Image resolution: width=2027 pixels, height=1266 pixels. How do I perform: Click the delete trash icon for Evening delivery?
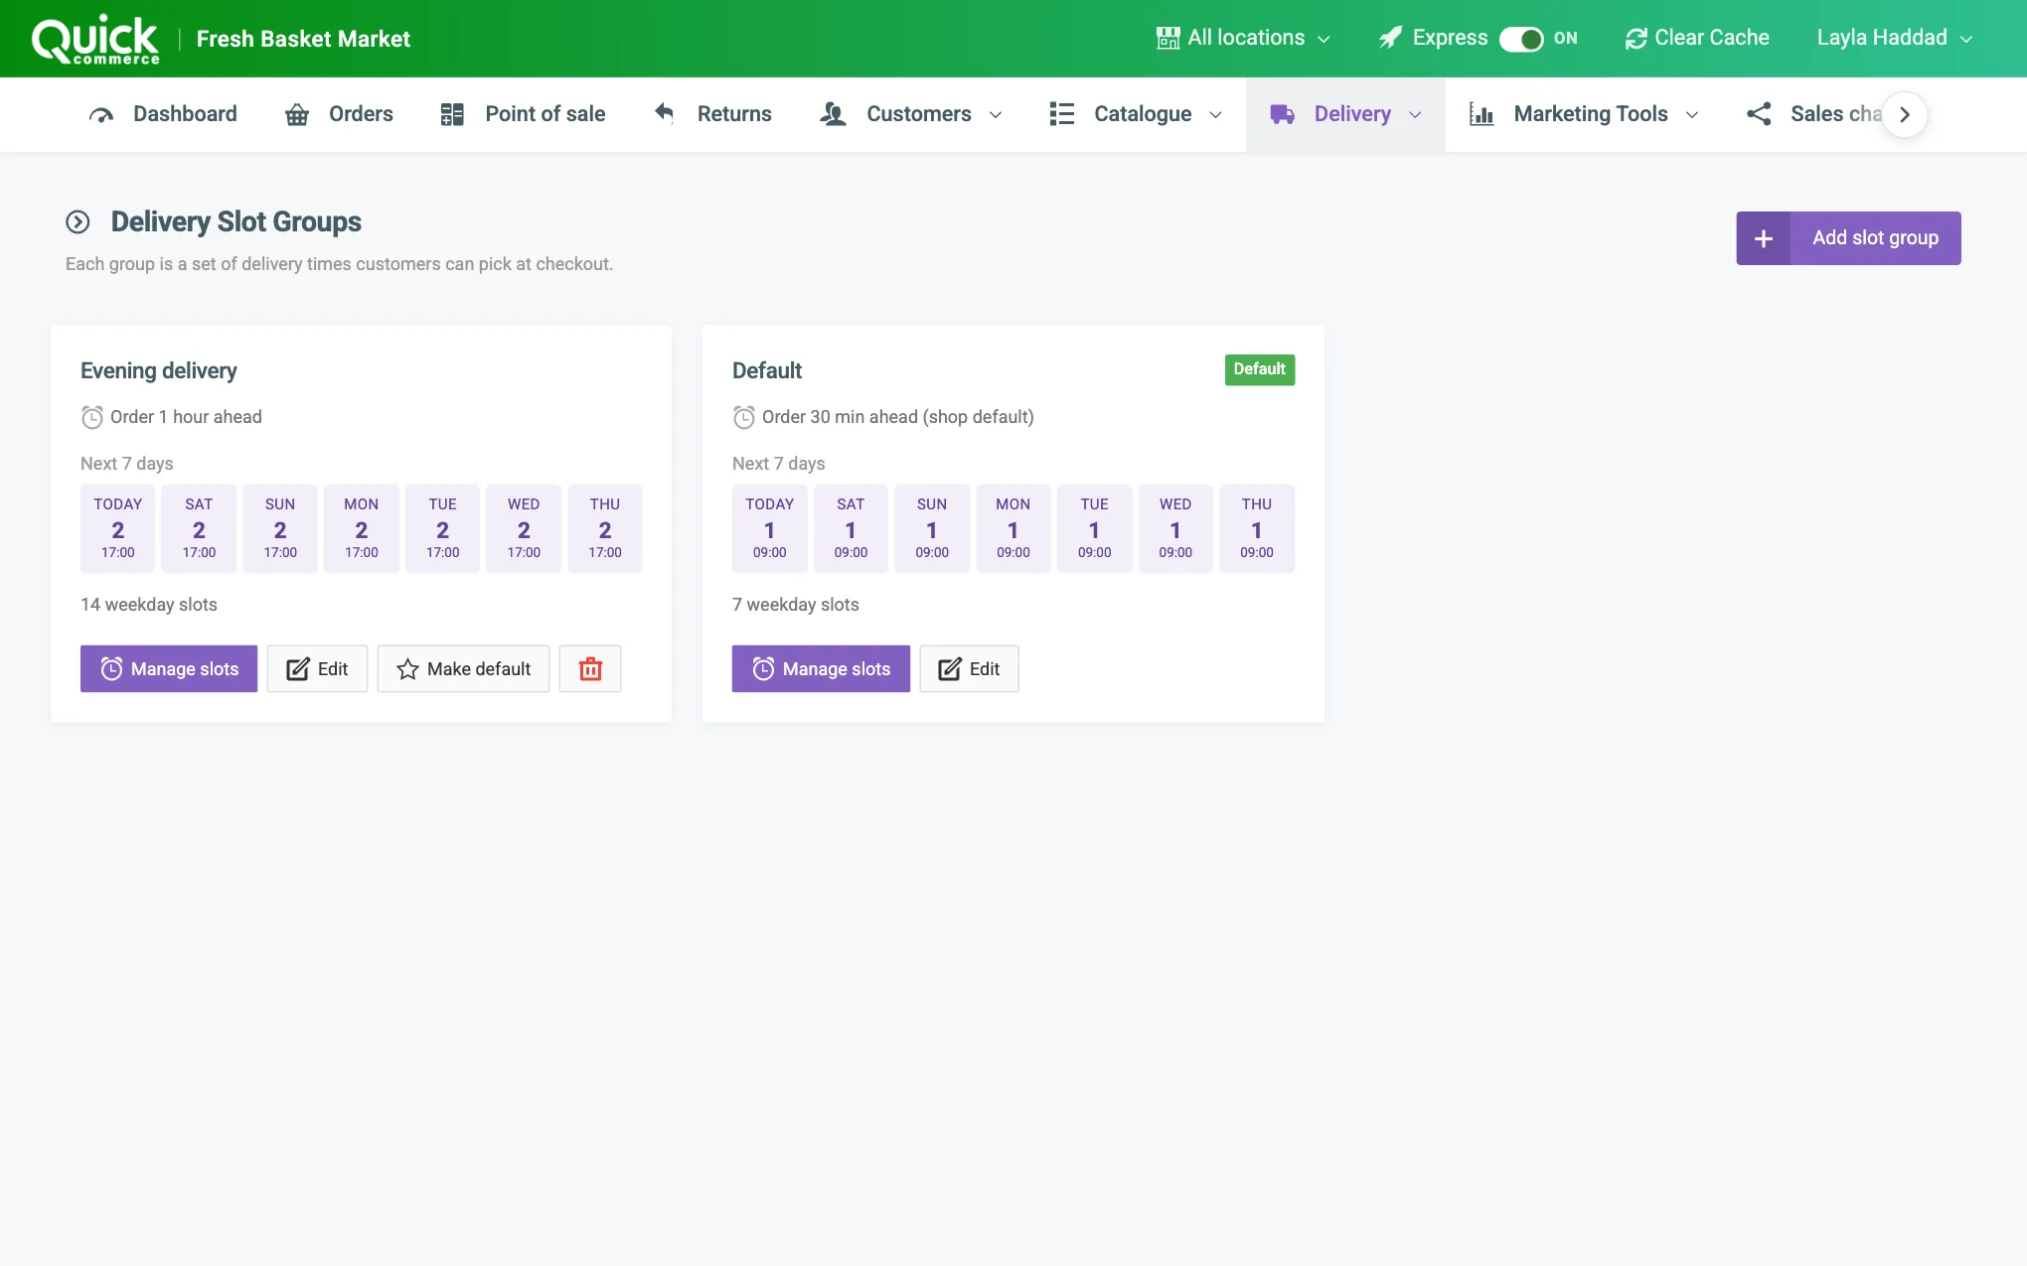pos(590,668)
